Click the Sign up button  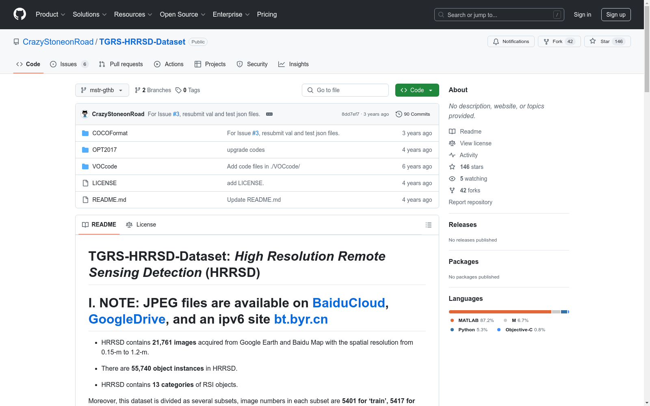(x=616, y=15)
